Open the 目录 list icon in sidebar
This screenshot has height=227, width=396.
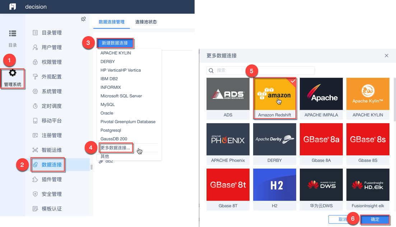tap(13, 33)
